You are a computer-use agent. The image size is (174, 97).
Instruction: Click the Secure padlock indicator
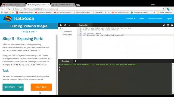pos(17,9)
